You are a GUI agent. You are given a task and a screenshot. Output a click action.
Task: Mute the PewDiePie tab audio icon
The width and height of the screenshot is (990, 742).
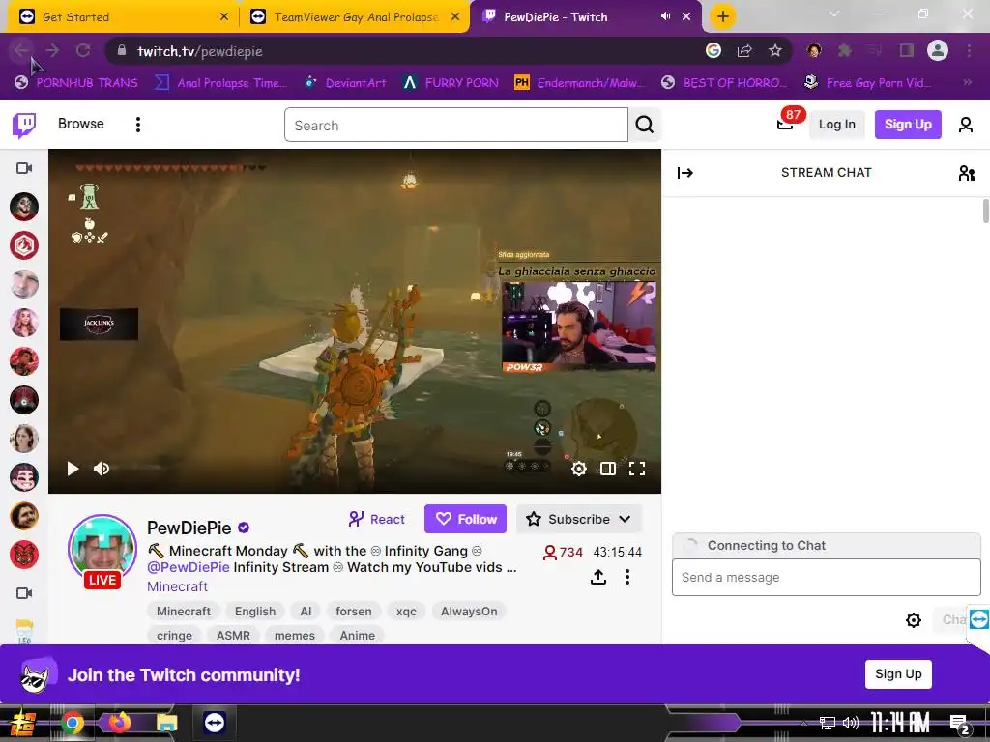point(665,16)
